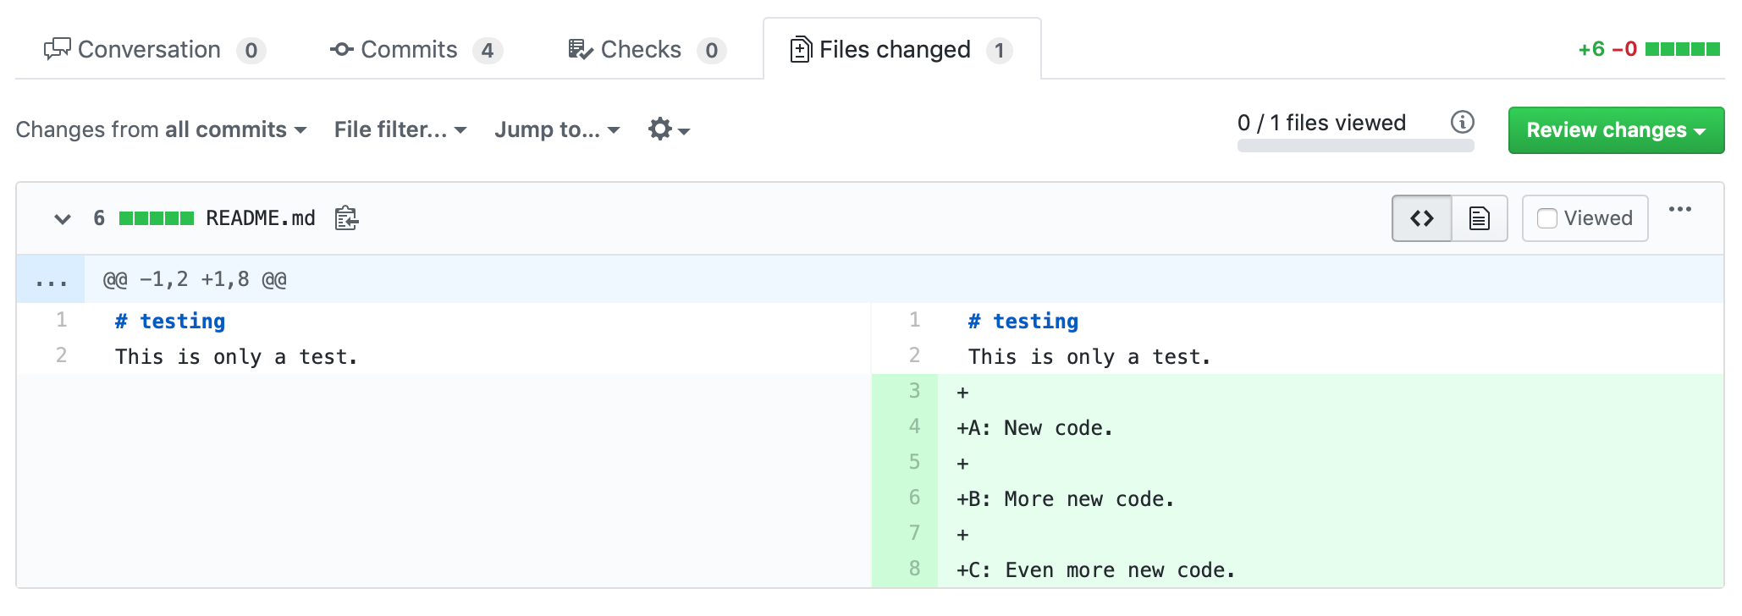The image size is (1742, 616).
Task: Switch to the Checks tab
Action: pos(647,50)
